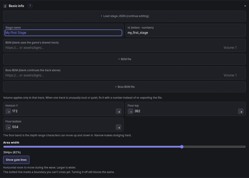249x178 pixels.
Task: Add a Boss BGM file
Action: [125, 87]
